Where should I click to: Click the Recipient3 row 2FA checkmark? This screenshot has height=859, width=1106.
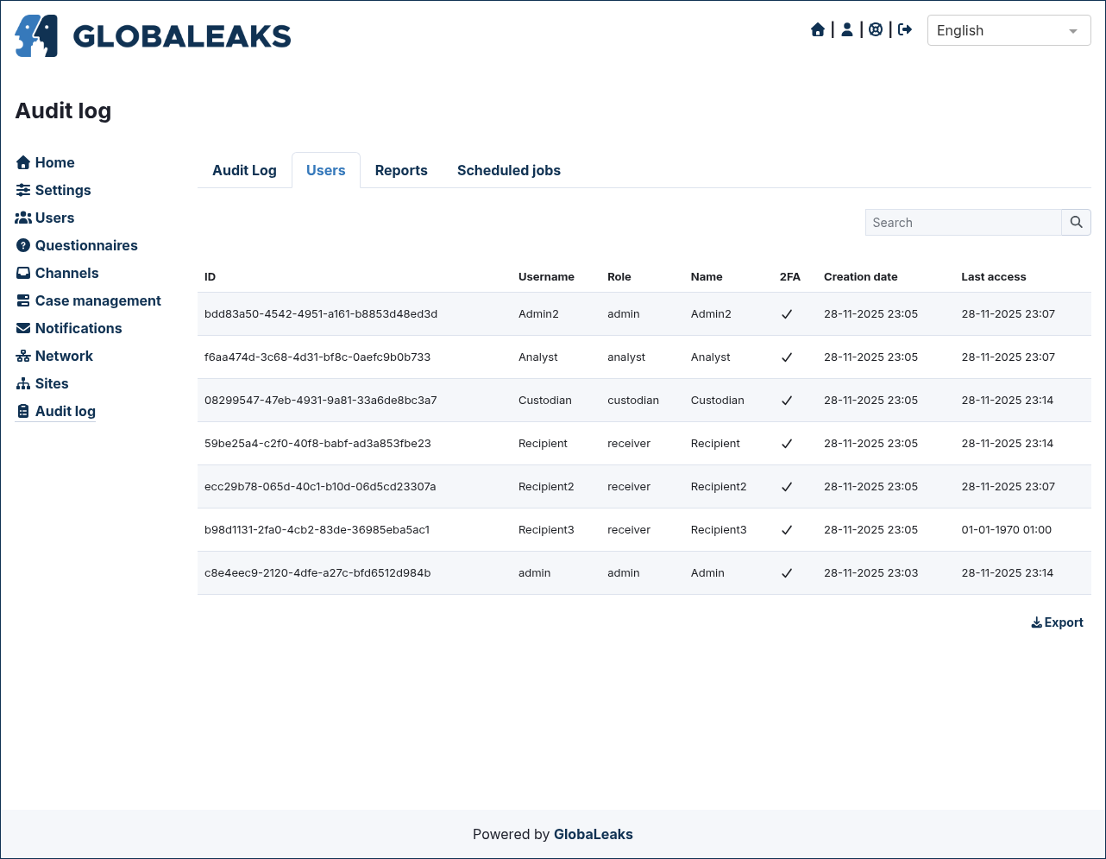[787, 530]
